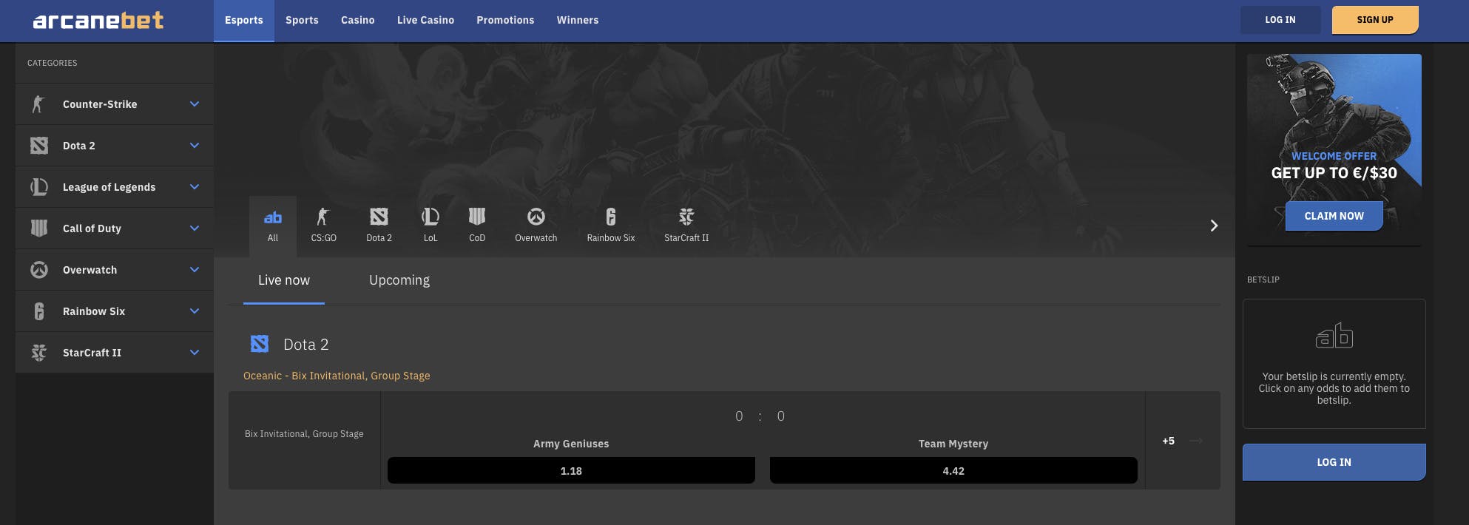
Task: Switch to the Live now tab
Action: tap(284, 280)
